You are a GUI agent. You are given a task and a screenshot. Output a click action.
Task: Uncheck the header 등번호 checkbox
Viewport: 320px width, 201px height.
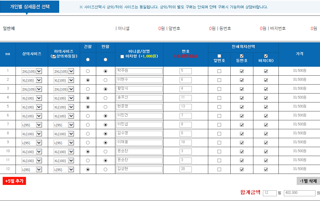click(242, 56)
